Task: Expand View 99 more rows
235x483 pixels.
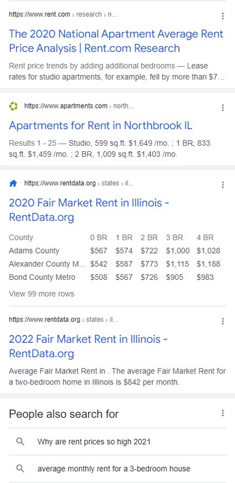Action: click(x=42, y=294)
